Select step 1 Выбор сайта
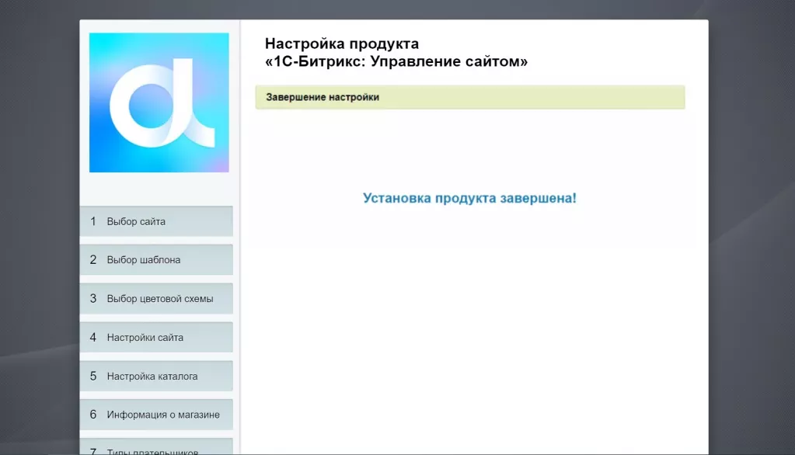Viewport: 795px width, 455px height. click(x=156, y=221)
